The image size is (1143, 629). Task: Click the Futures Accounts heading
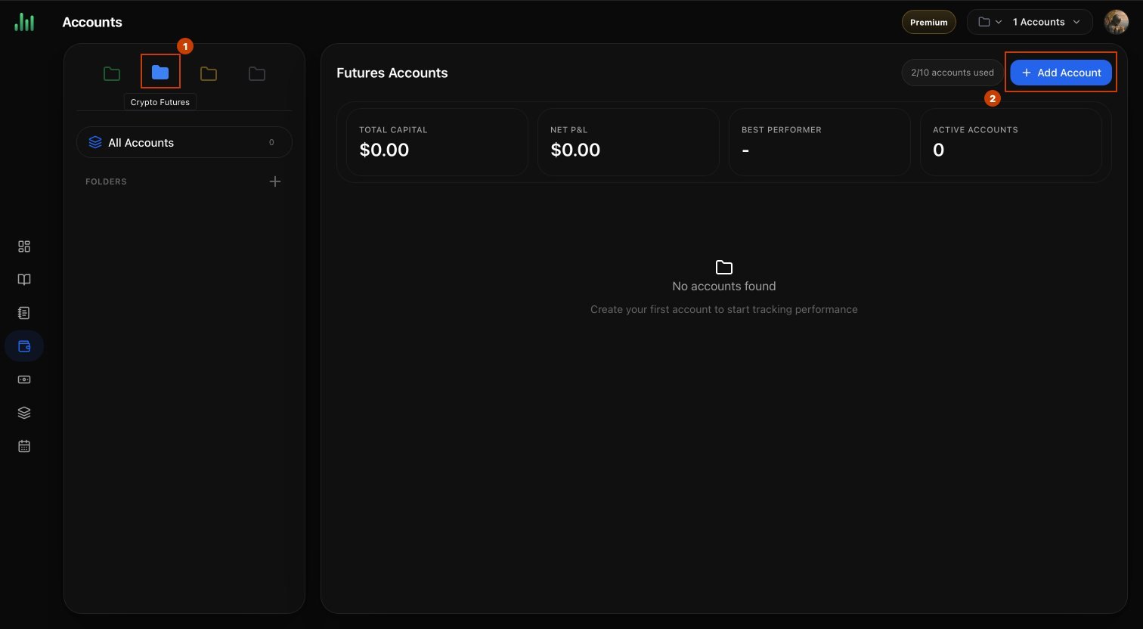click(x=392, y=73)
